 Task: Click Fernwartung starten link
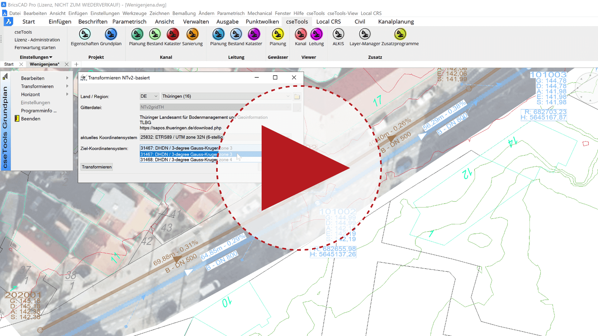[x=35, y=48]
